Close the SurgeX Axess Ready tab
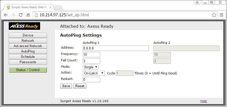The image size is (227, 107). click(50, 7)
